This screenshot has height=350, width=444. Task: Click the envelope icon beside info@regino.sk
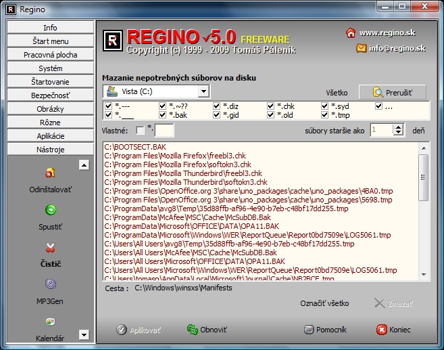(x=362, y=48)
